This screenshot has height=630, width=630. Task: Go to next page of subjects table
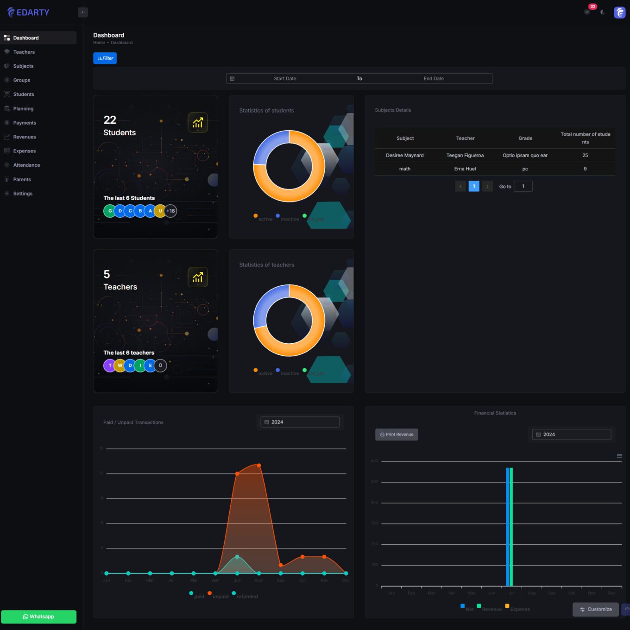(487, 186)
